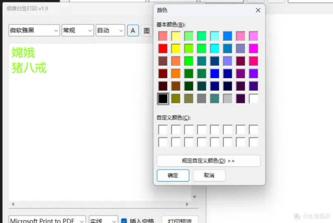Click 取消 in the color dialog
The height and width of the screenshot is (223, 333).
pos(209,176)
